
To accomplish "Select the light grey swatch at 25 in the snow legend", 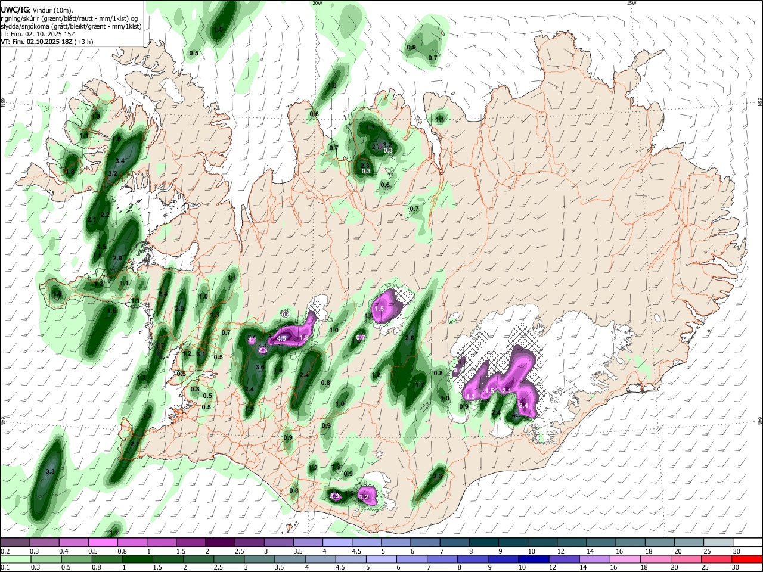I will (718, 542).
